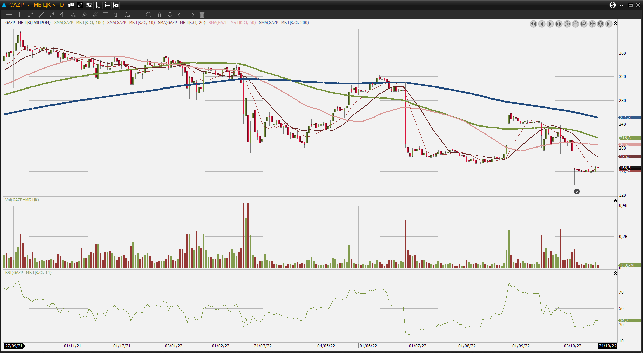Select the horizontal line drawing tool
The width and height of the screenshot is (643, 353).
tap(9, 15)
